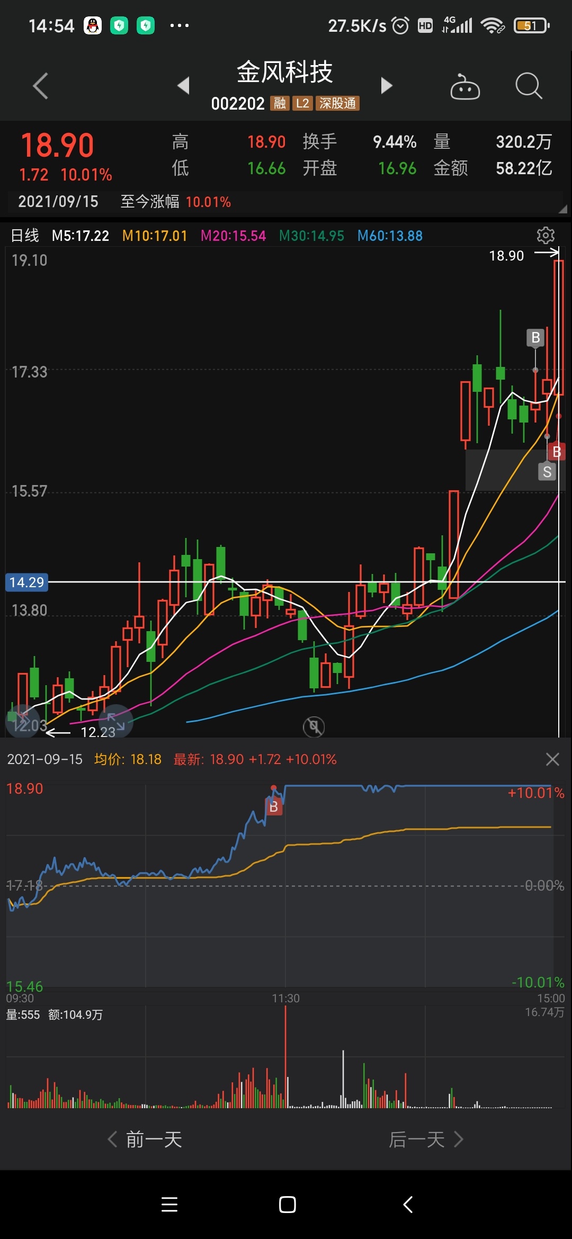Tap the red B marker on the daily chart
Screen dimensions: 572x1239
click(557, 452)
